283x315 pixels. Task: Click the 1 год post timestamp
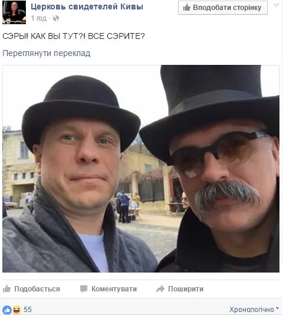[39, 18]
